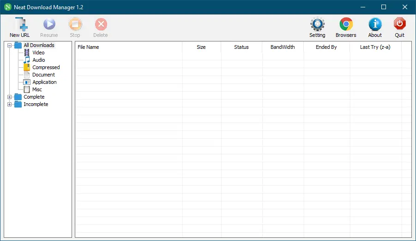
Task: Open Browsers Chrome icon
Action: [x=346, y=24]
